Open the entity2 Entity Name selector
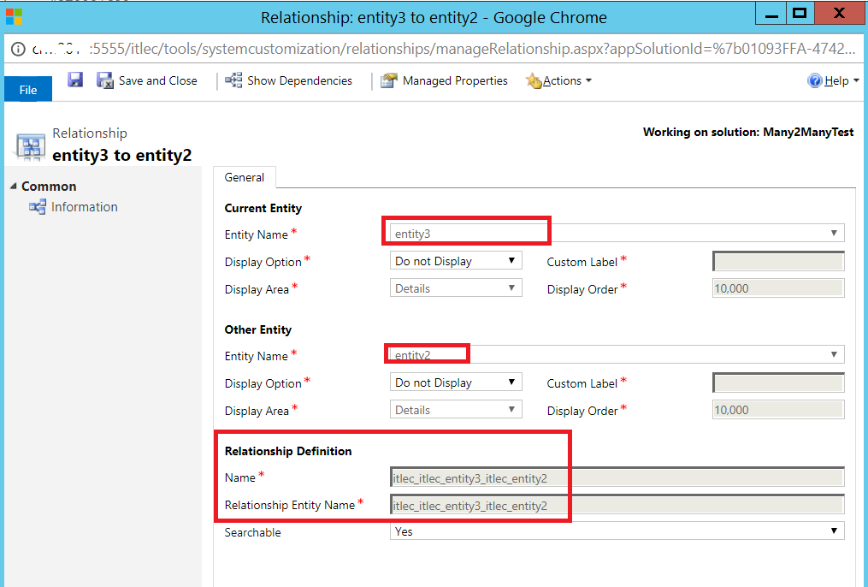This screenshot has height=587, width=868. click(834, 353)
